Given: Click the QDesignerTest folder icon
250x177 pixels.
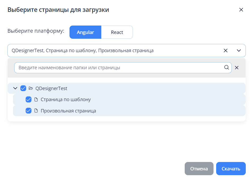Looking at the screenshot, I should click(x=31, y=88).
